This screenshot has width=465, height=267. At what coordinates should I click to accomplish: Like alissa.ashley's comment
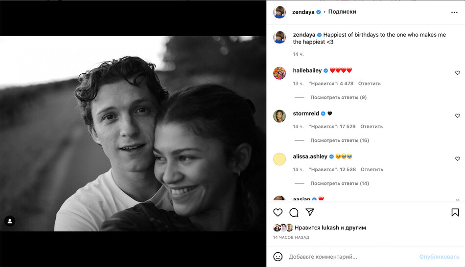click(x=458, y=159)
